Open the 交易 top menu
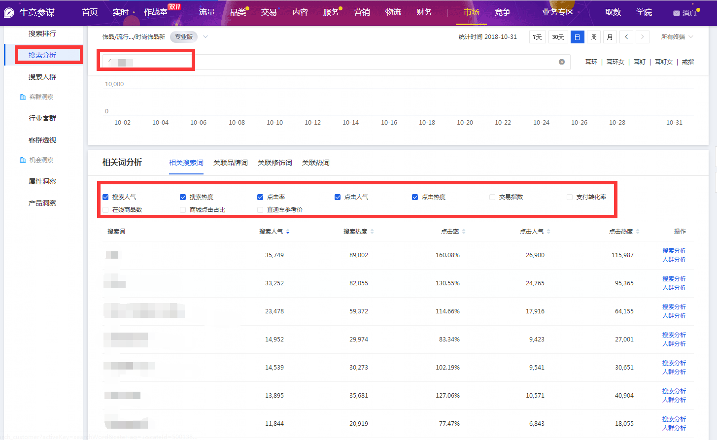Viewport: 717px width, 440px height. (x=269, y=12)
